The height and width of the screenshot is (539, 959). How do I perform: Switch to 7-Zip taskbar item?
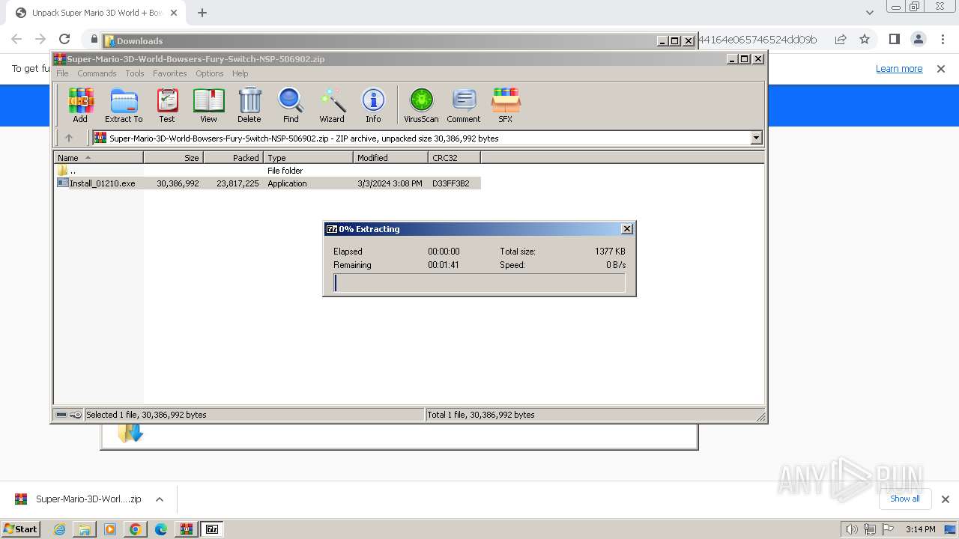[212, 529]
